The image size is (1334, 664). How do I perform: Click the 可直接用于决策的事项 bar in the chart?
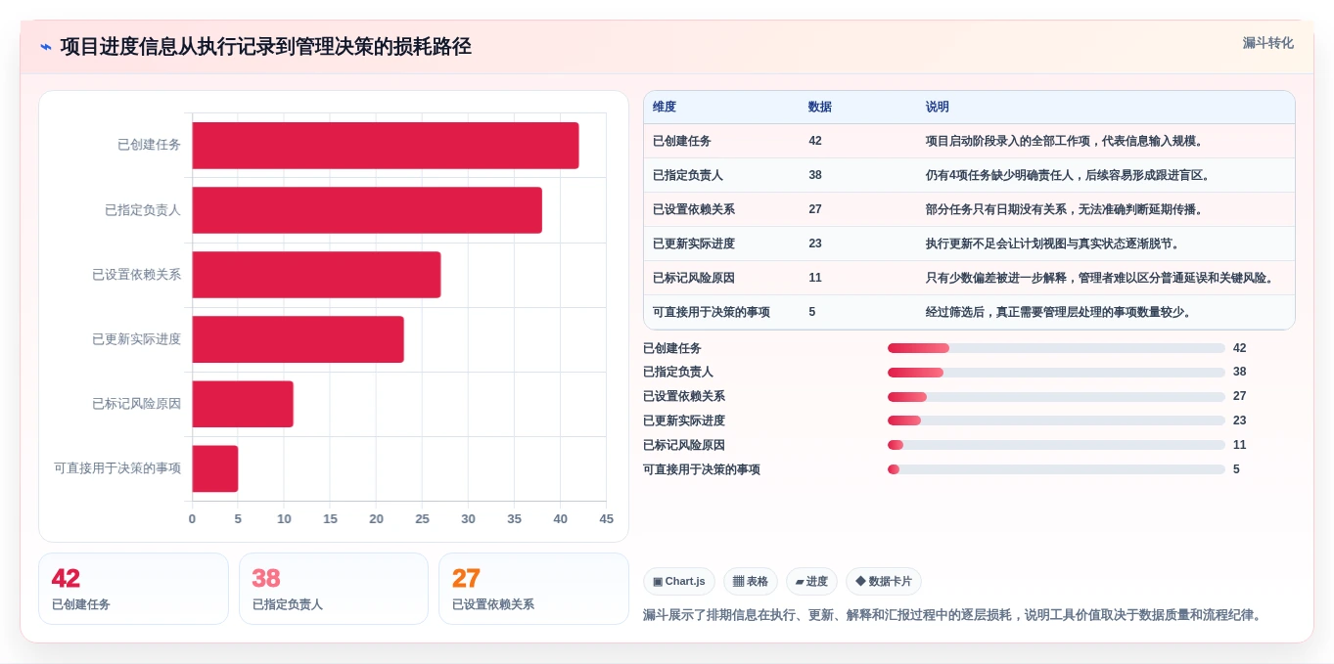point(215,468)
